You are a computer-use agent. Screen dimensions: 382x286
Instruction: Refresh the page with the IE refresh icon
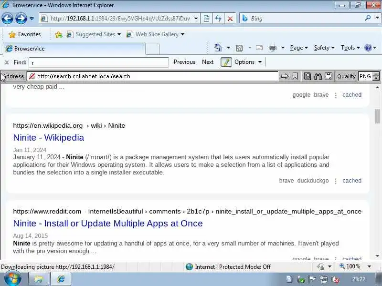pyautogui.click(x=218, y=19)
